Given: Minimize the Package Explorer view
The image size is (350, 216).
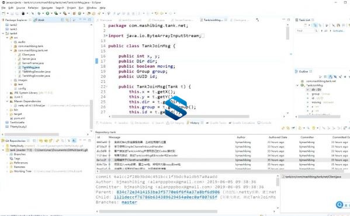Looking at the screenshot, I should click(85, 20).
